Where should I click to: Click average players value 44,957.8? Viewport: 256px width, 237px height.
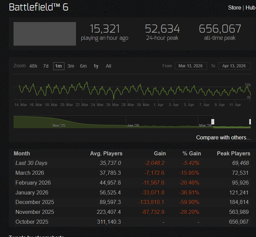(110, 183)
